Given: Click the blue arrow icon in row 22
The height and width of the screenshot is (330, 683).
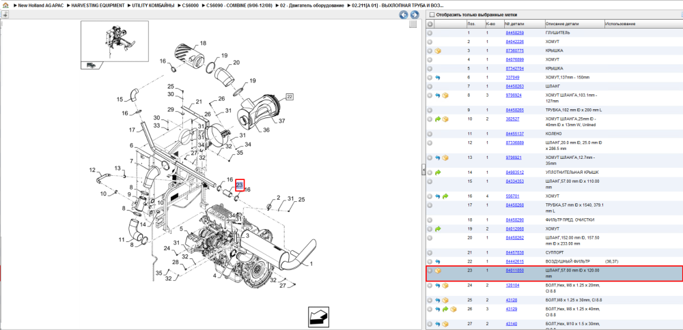Looking at the screenshot, I should tap(438, 262).
